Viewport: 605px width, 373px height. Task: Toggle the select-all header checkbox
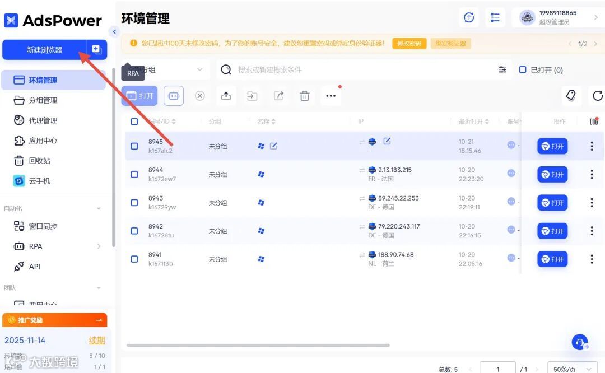pos(134,122)
